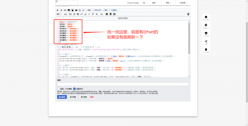Click the pencil highlight icon in toolbar

[83, 10]
